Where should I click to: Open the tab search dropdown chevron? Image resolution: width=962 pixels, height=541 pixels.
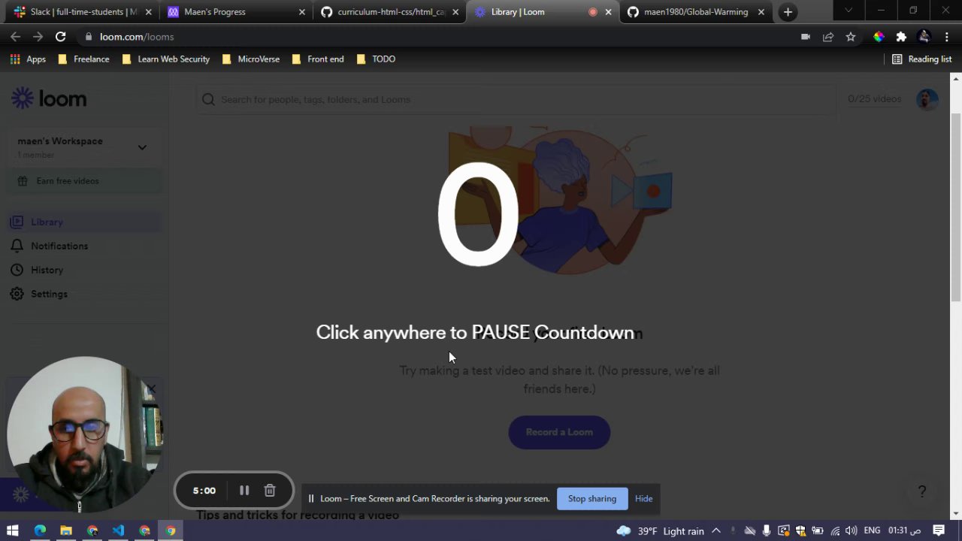pos(849,11)
